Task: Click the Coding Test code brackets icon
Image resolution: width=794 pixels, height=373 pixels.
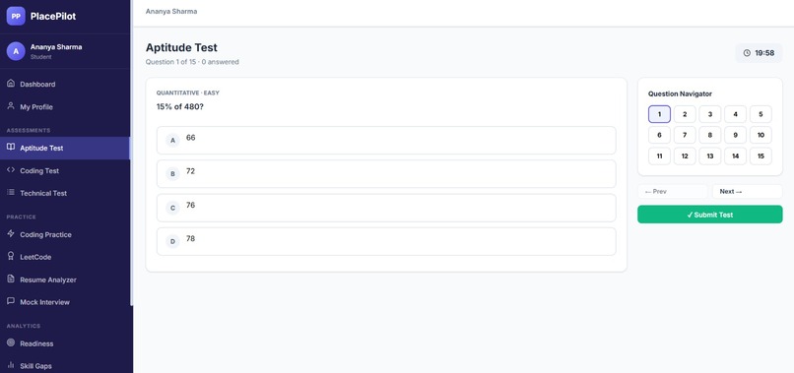Action: tap(11, 170)
